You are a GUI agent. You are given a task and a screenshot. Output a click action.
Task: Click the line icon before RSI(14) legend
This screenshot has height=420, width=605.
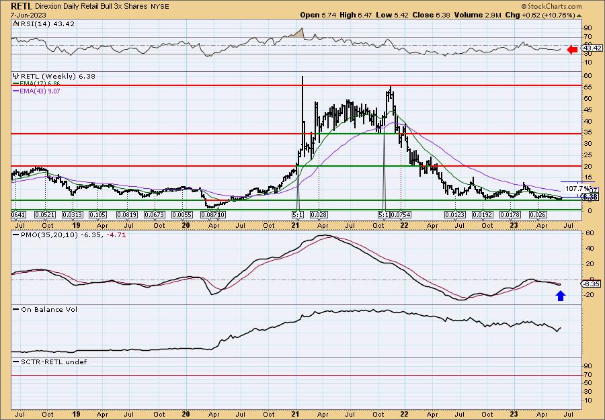tap(16, 24)
